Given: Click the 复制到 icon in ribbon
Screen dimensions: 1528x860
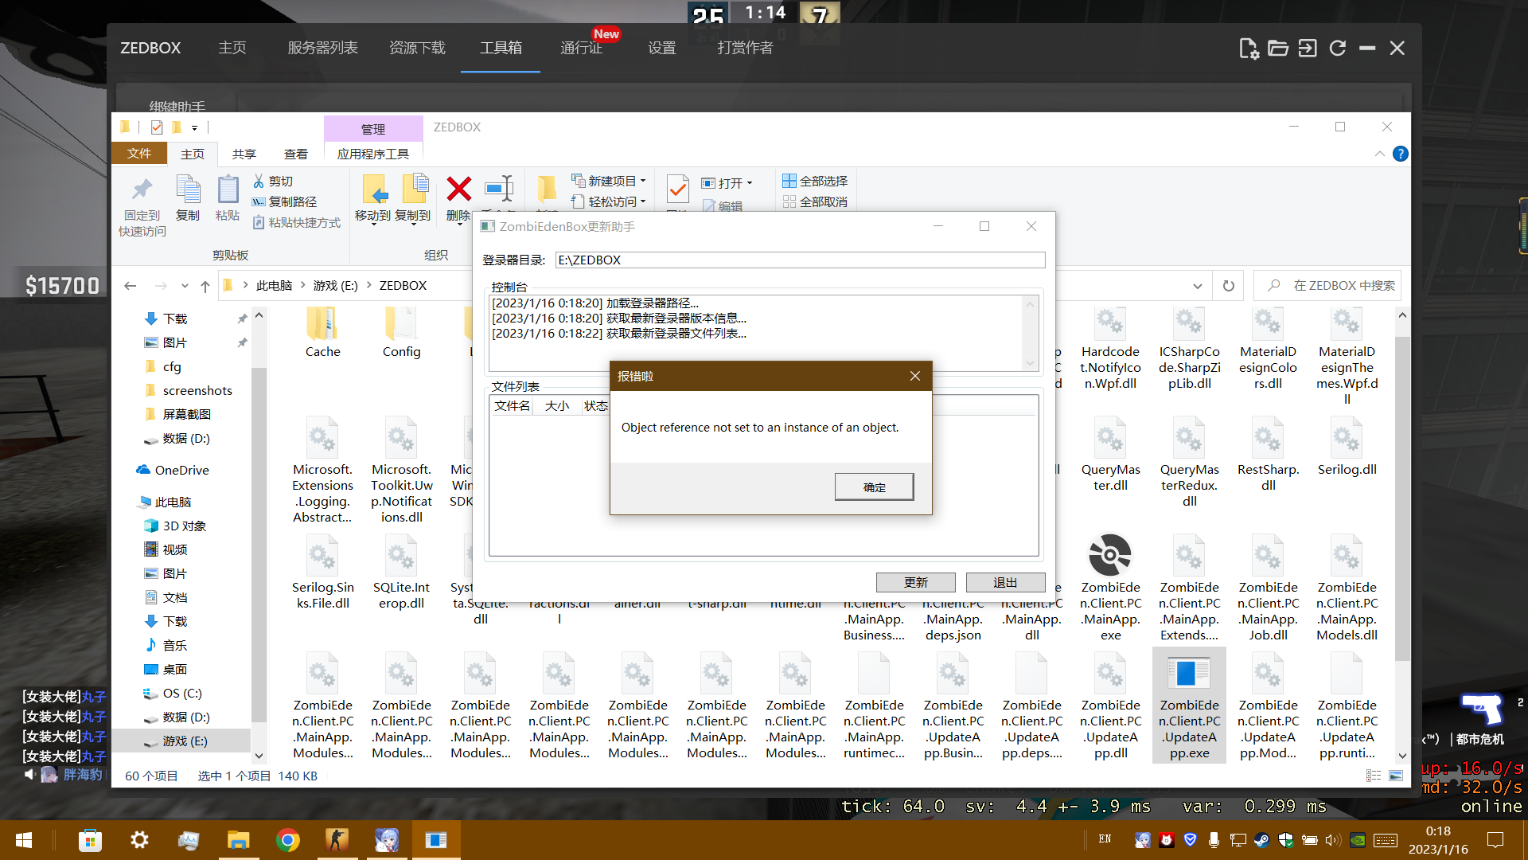Looking at the screenshot, I should point(414,190).
